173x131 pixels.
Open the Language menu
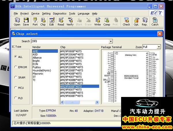(x=84, y=14)
